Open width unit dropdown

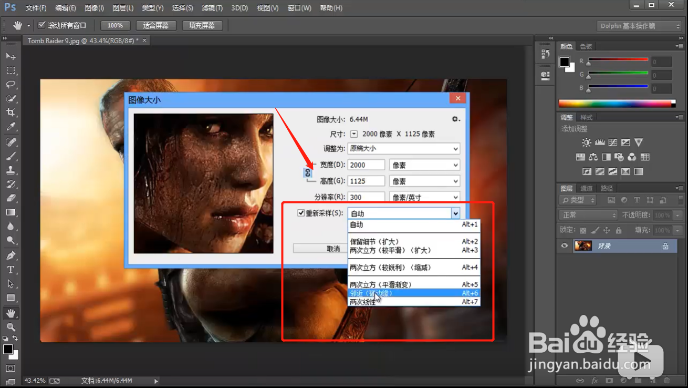point(424,165)
